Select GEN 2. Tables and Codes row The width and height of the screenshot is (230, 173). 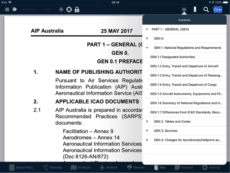[x=185, y=121]
